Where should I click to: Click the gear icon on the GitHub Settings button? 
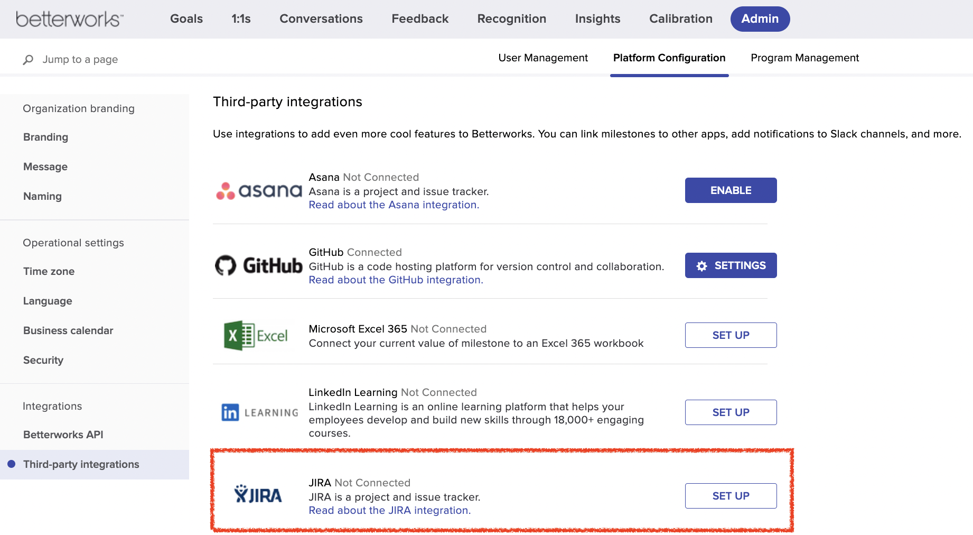pyautogui.click(x=701, y=265)
